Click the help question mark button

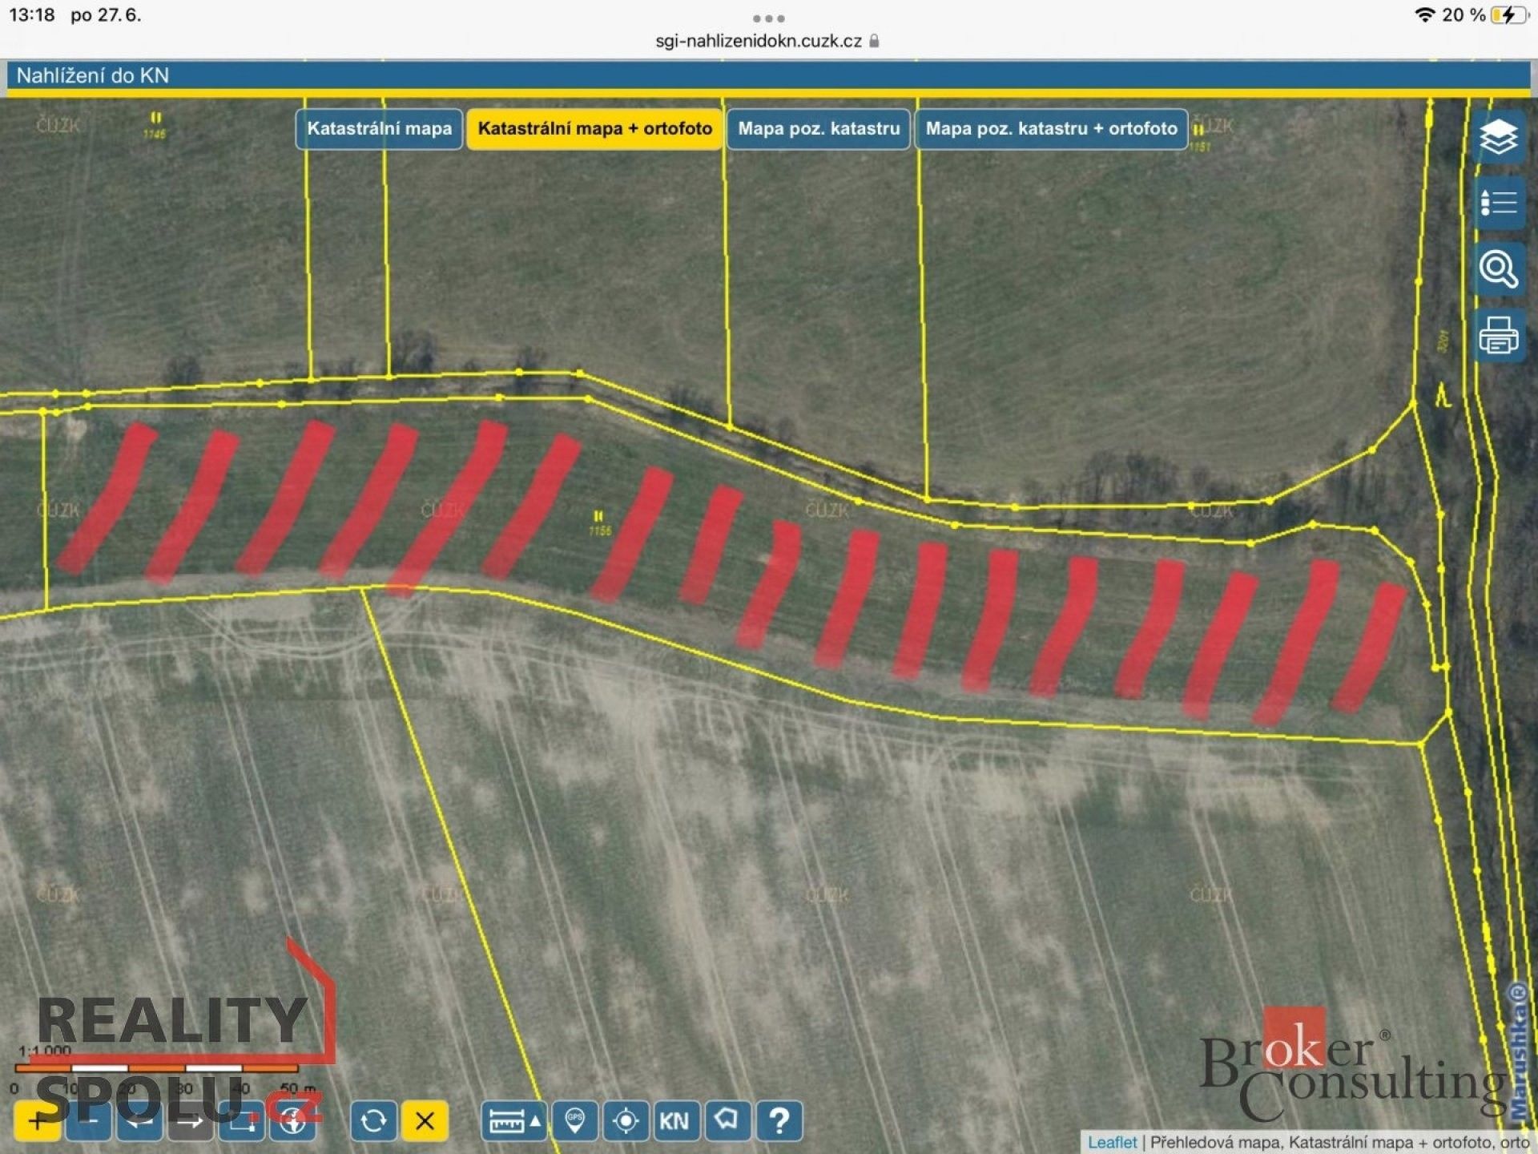click(x=779, y=1120)
